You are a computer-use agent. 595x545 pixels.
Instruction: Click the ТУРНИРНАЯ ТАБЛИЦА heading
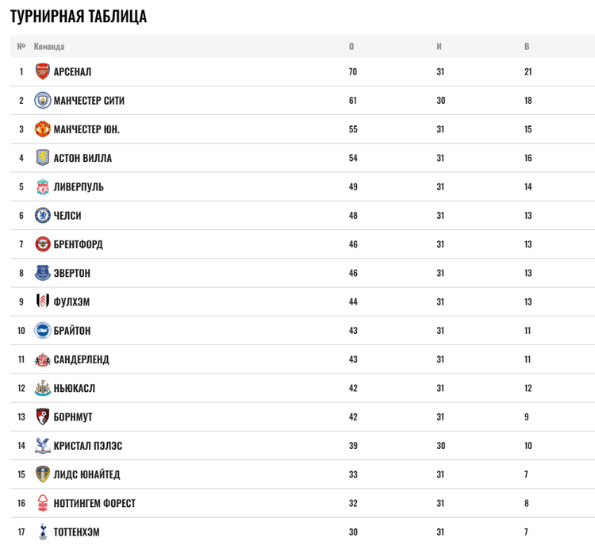pos(79,17)
